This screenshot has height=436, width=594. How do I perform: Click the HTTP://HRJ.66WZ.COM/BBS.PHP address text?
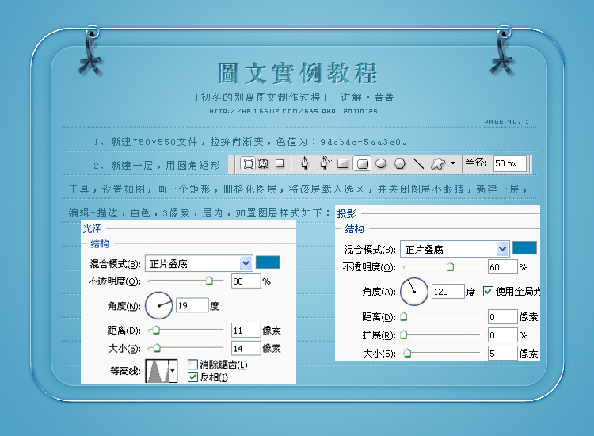(272, 112)
